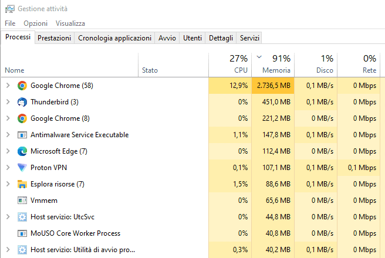Viewport: 385px width, 258px height.
Task: Expand the Thunderbird (3) process group
Action: pos(8,102)
